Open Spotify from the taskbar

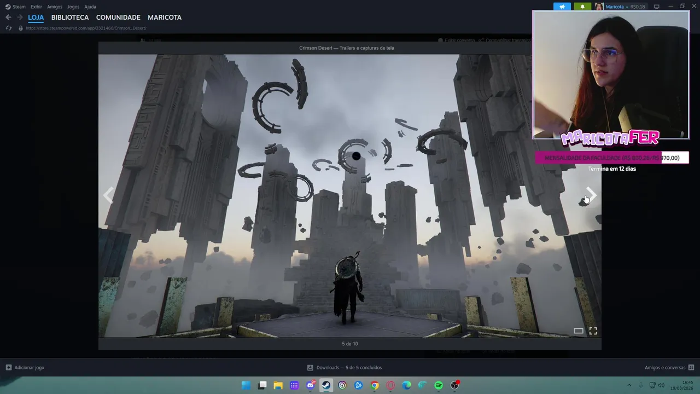439,385
